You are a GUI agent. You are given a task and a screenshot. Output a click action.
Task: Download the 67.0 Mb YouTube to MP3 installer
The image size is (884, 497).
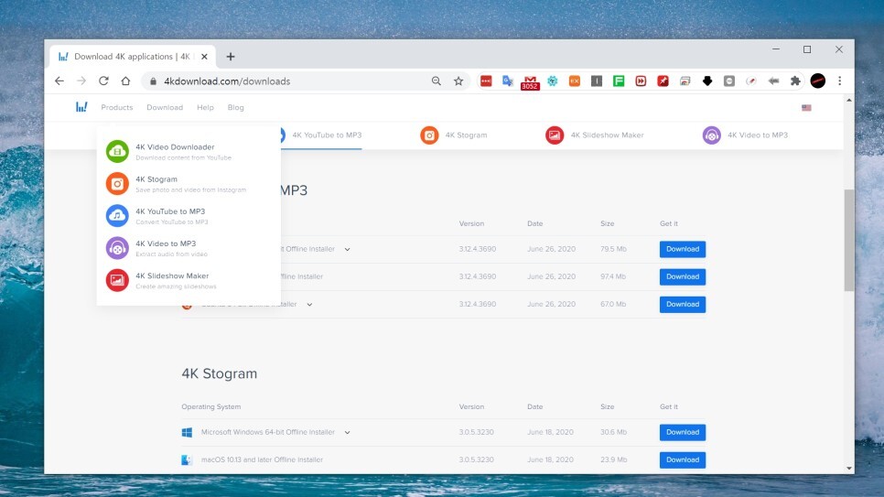(682, 305)
